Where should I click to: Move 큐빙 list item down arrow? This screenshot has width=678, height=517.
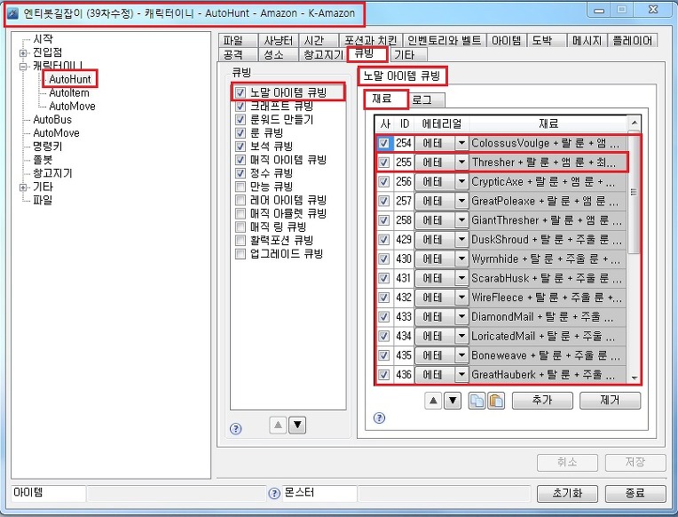click(x=297, y=426)
